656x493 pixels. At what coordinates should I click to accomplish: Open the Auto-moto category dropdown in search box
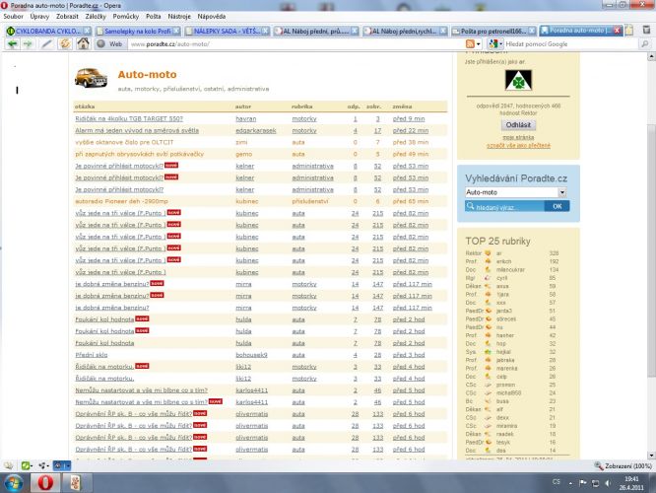561,192
